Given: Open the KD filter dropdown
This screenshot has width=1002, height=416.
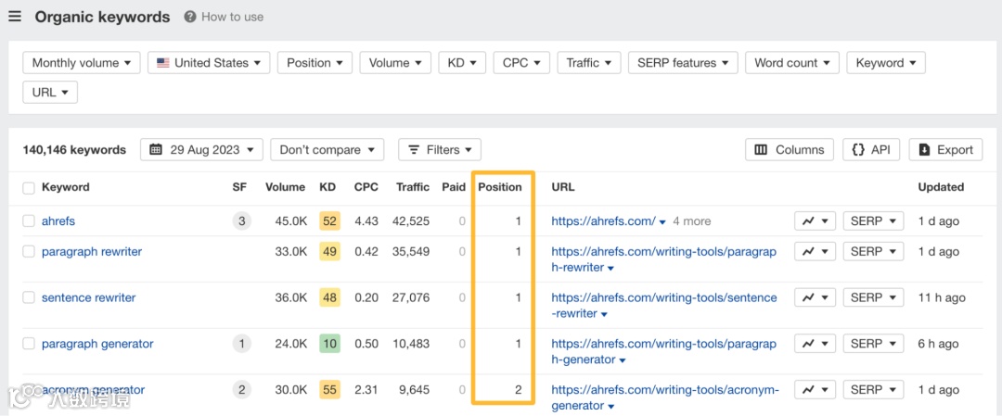Looking at the screenshot, I should click(462, 62).
